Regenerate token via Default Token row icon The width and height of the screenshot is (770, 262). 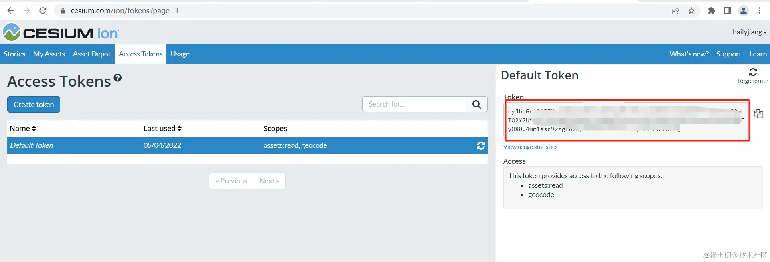pyautogui.click(x=481, y=146)
